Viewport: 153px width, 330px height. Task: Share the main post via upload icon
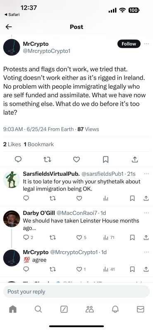click(x=135, y=160)
